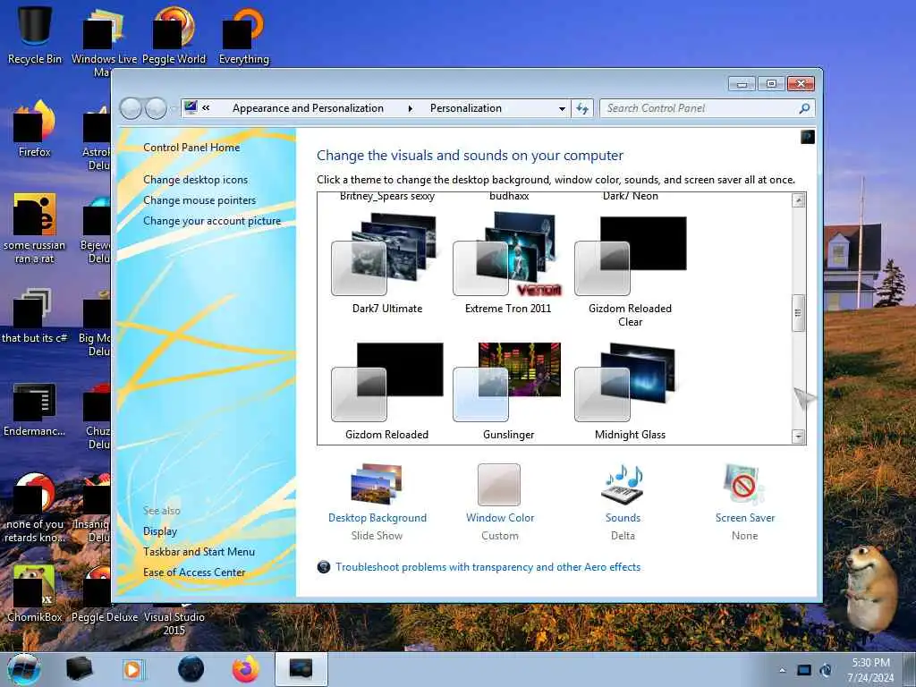This screenshot has height=687, width=916.
Task: Open the blue globe taskbar icon
Action: 191,669
